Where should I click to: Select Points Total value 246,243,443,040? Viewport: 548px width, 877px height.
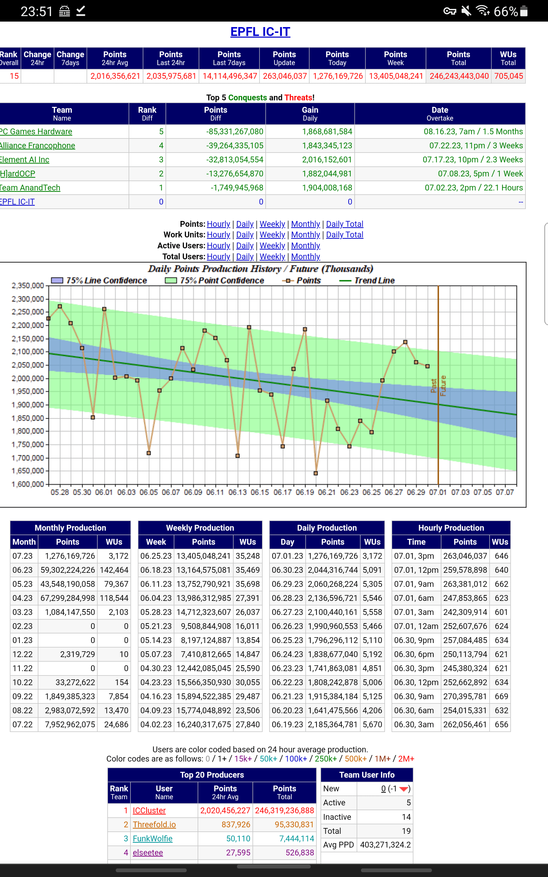tap(459, 76)
